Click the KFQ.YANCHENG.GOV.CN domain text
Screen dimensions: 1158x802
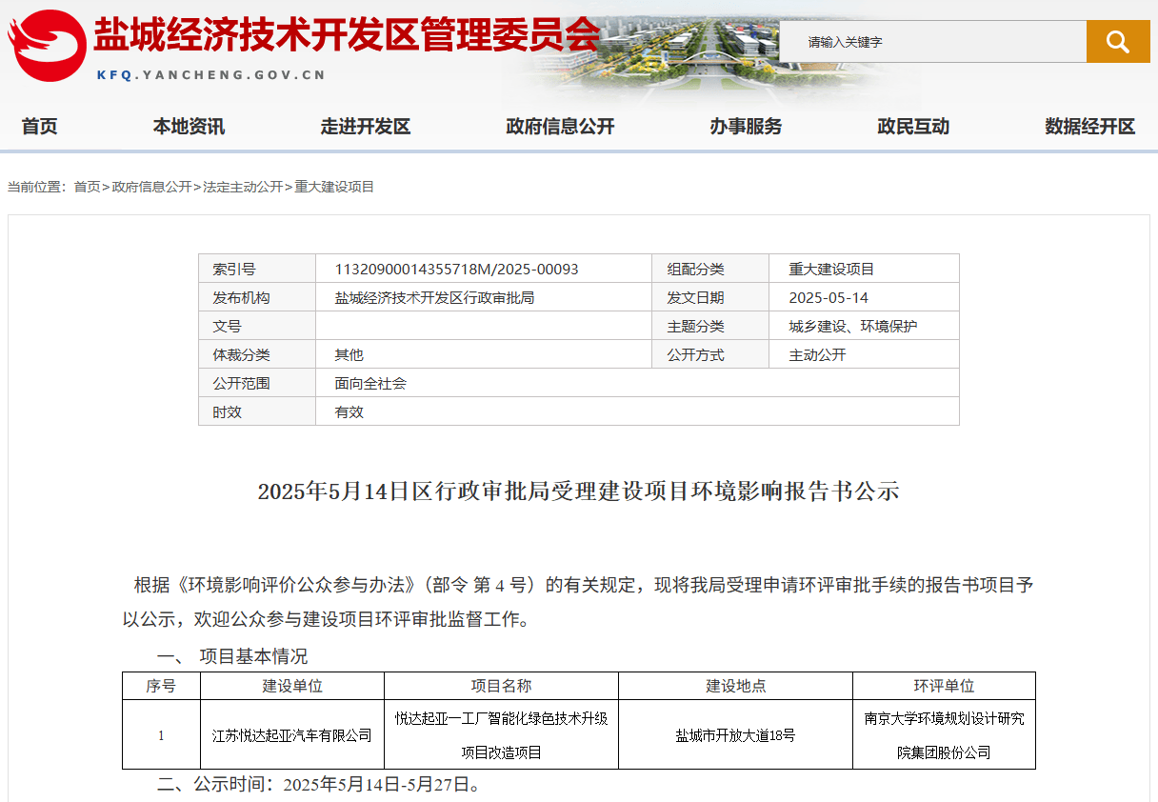click(x=211, y=74)
